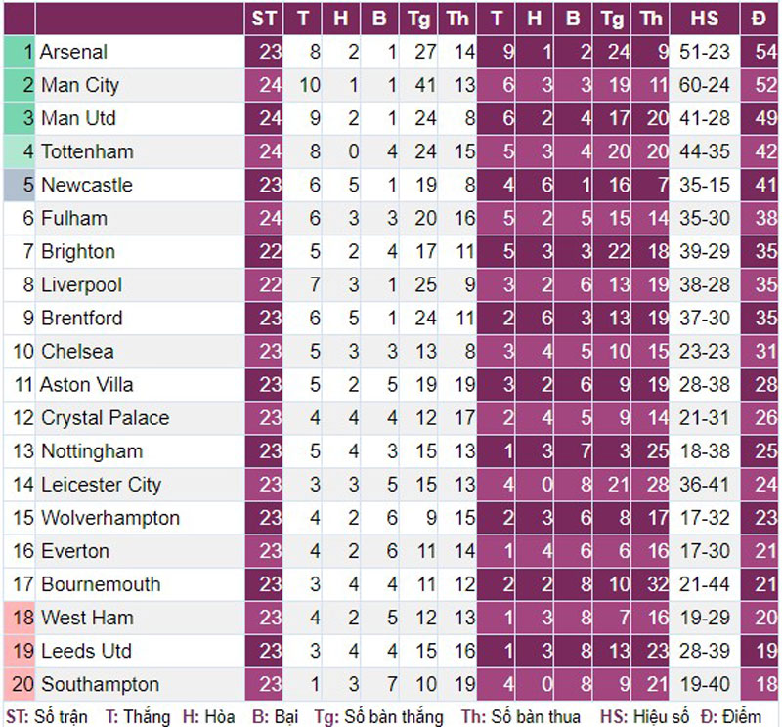Click the pink rank 18 relegation cell
Image resolution: width=782 pixels, height=727 pixels.
(20, 618)
